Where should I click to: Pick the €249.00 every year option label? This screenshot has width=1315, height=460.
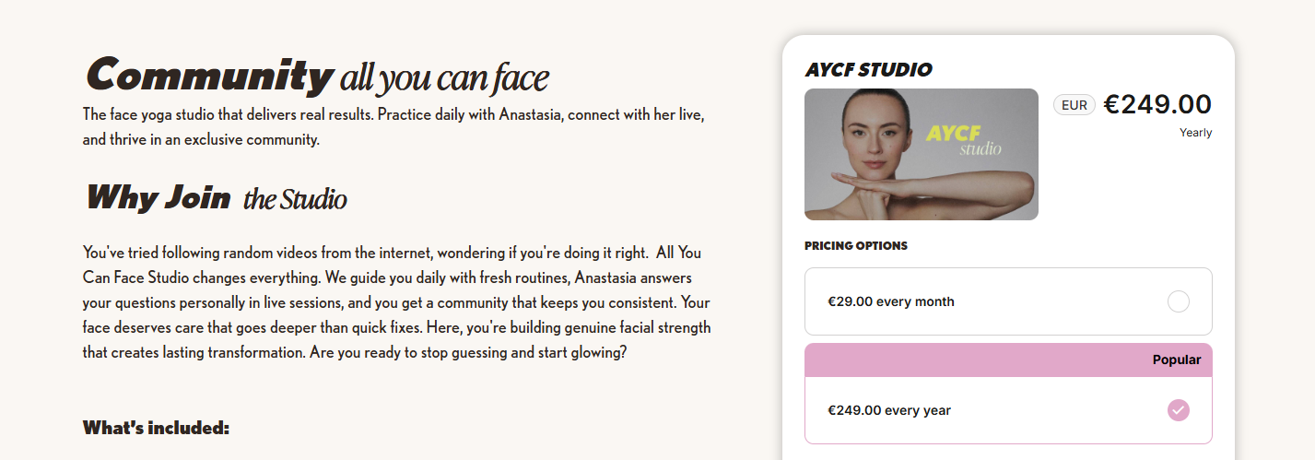(889, 410)
